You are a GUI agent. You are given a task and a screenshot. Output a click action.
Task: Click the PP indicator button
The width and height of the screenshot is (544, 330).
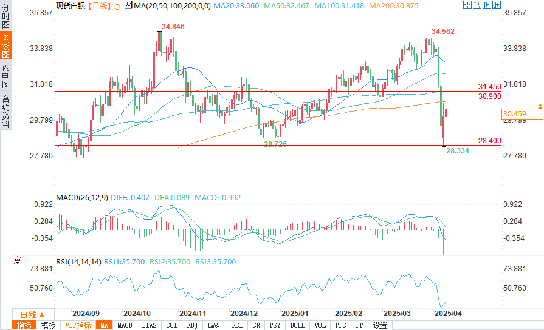click(359, 326)
